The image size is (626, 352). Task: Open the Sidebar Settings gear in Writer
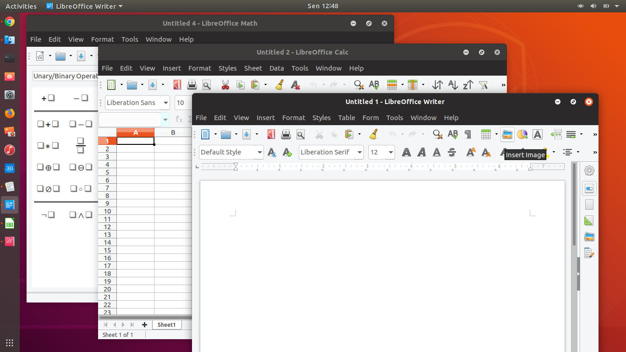[x=589, y=170]
